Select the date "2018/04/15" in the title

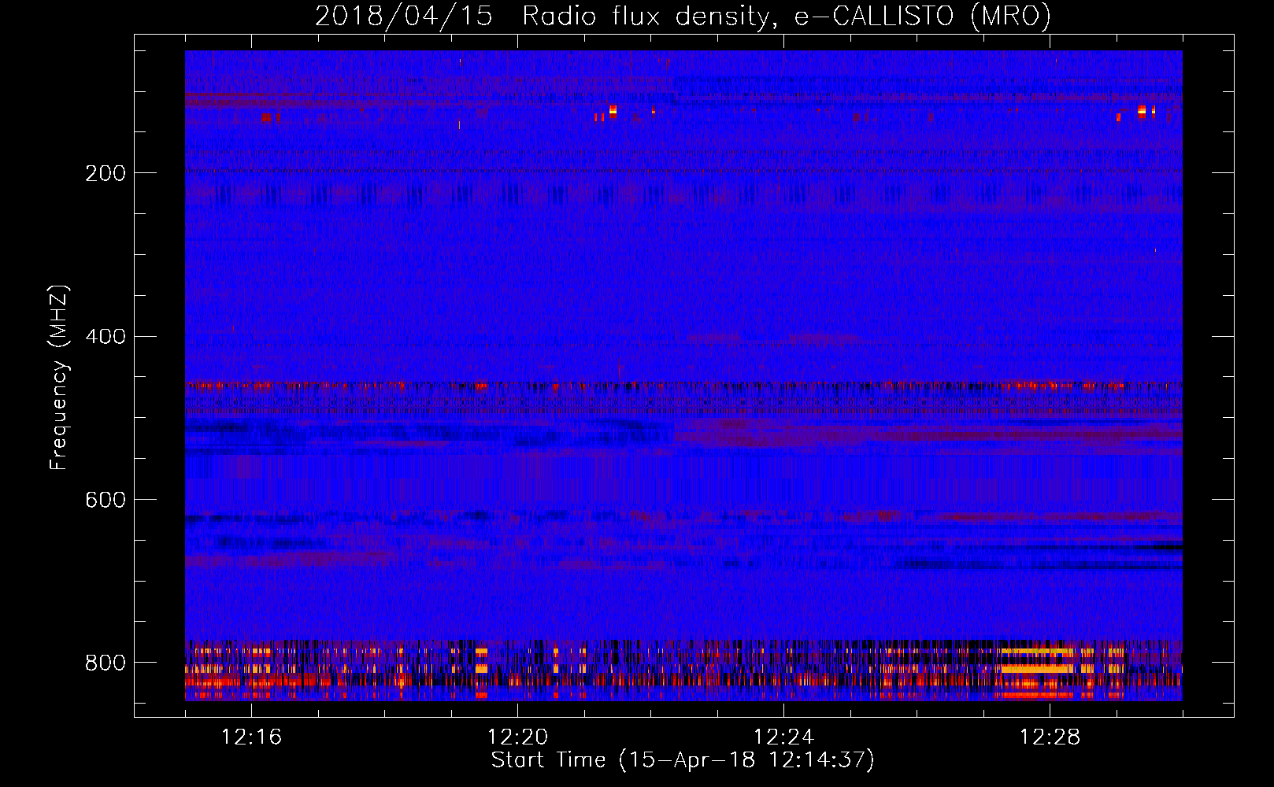[403, 16]
